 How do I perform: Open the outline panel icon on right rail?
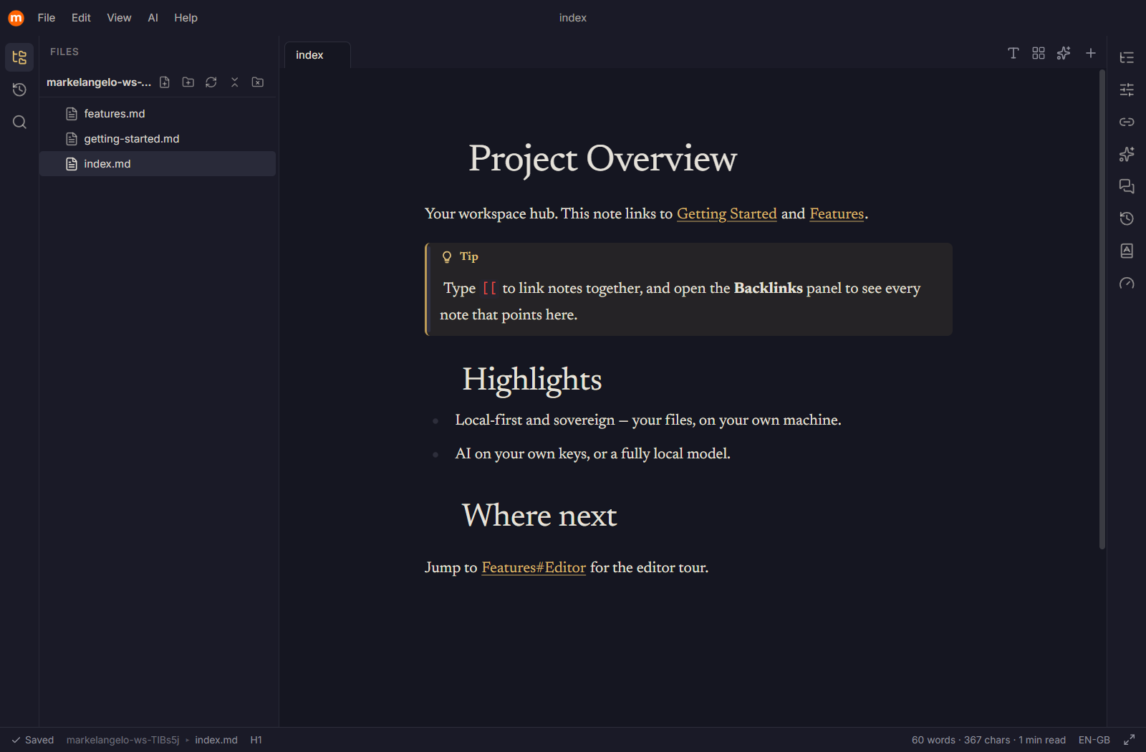tap(1127, 57)
